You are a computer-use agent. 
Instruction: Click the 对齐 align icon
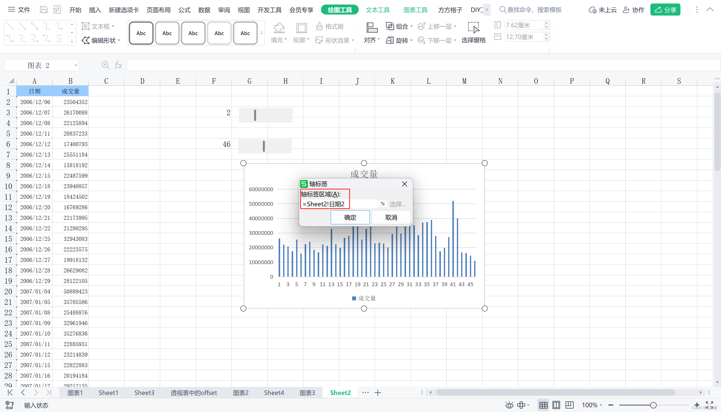(x=372, y=28)
